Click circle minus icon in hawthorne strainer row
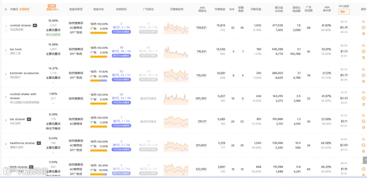This screenshot has height=178, width=367. click(363, 145)
